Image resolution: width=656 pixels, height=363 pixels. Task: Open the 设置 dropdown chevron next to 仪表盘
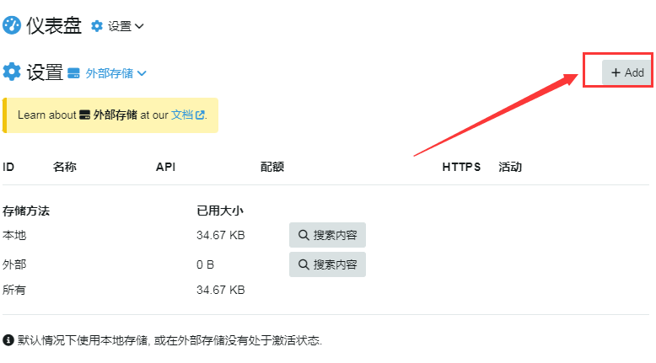139,26
